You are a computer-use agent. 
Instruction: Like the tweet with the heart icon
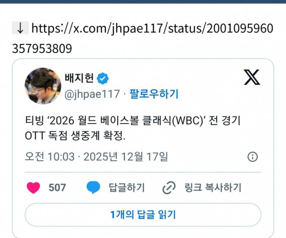point(33,187)
